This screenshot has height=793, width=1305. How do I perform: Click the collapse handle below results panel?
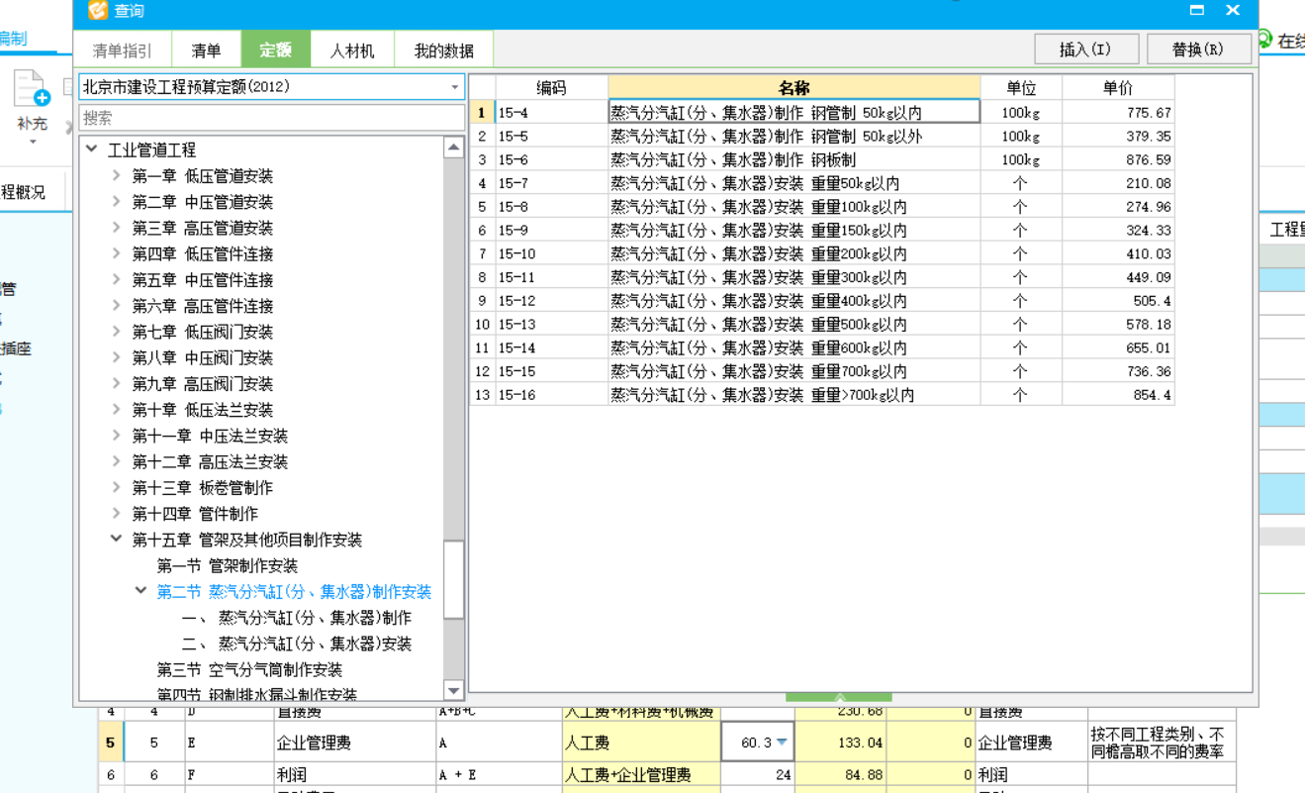(839, 697)
